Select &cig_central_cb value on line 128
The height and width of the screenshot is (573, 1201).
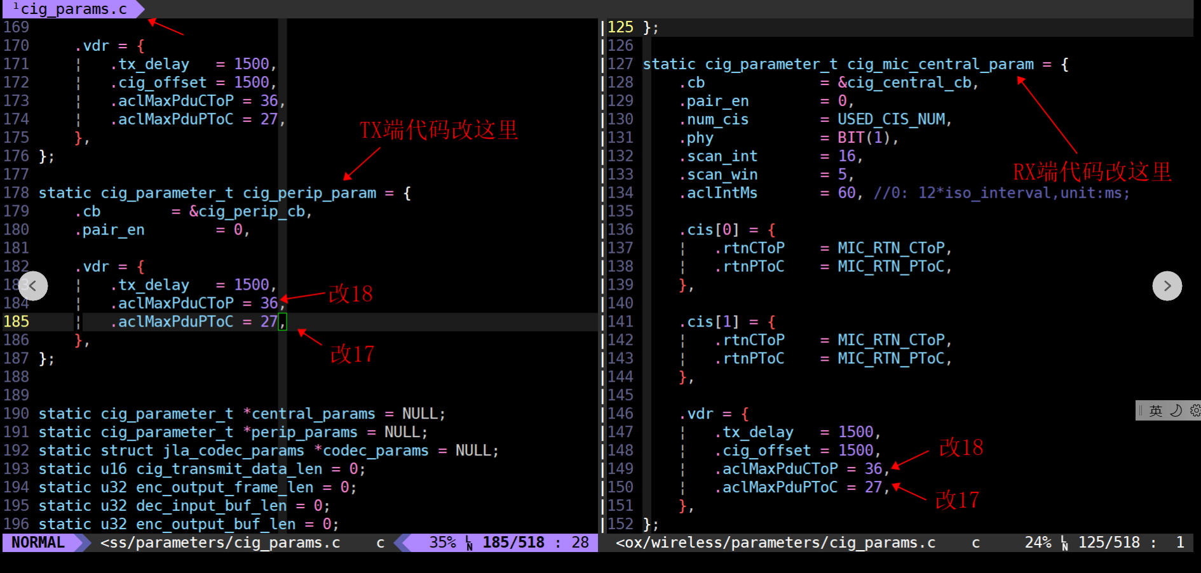coord(905,83)
